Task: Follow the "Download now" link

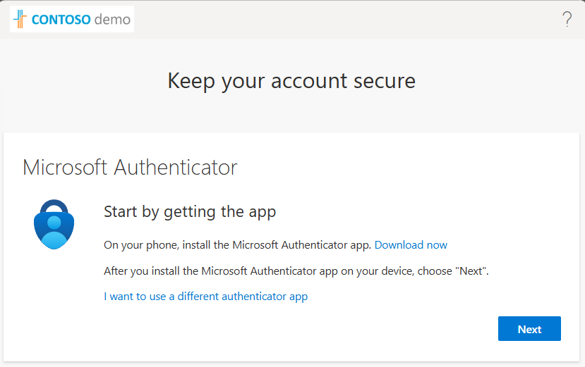Action: coord(411,245)
